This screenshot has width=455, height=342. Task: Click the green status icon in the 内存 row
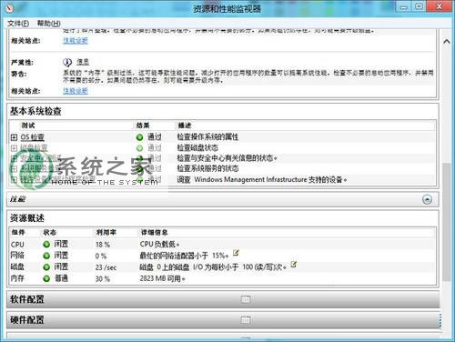46,278
